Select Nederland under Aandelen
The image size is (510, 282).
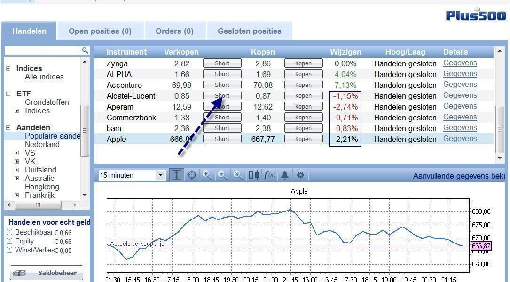point(42,144)
